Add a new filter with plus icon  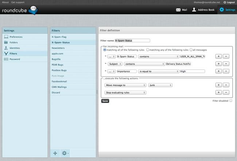coord(55,153)
